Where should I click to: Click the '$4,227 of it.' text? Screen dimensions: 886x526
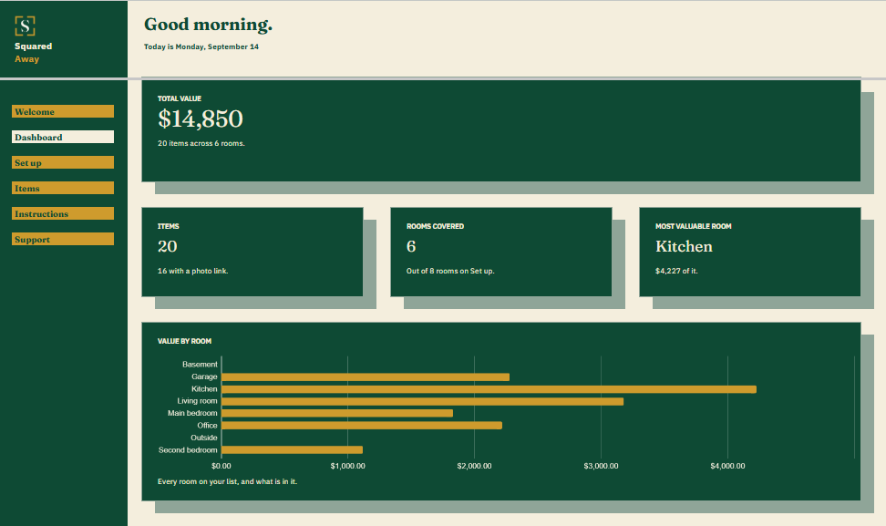tap(676, 271)
